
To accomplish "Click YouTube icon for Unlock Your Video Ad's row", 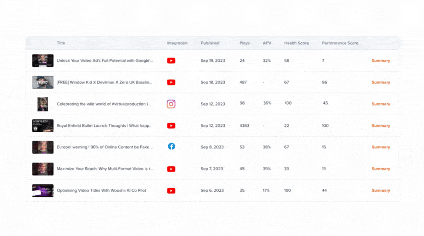I will coord(171,61).
